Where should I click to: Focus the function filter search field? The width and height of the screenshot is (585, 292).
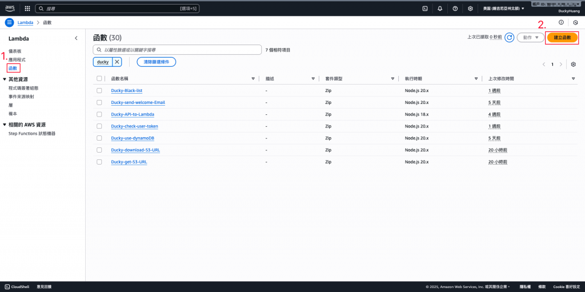[x=177, y=50]
